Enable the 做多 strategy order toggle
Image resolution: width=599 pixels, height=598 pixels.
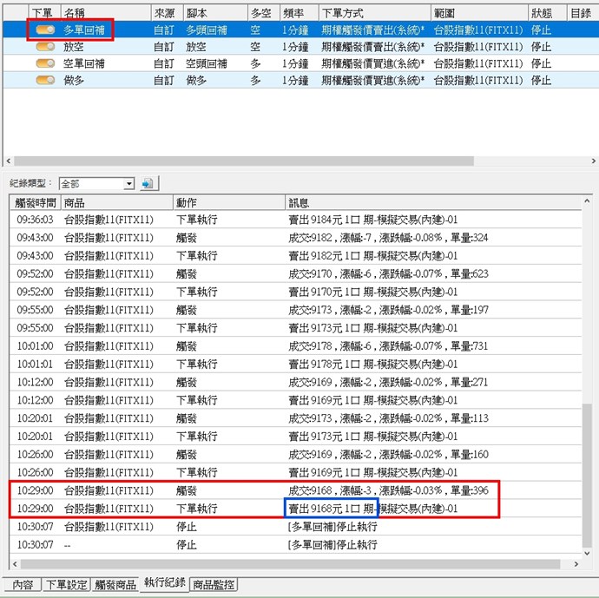coord(45,80)
